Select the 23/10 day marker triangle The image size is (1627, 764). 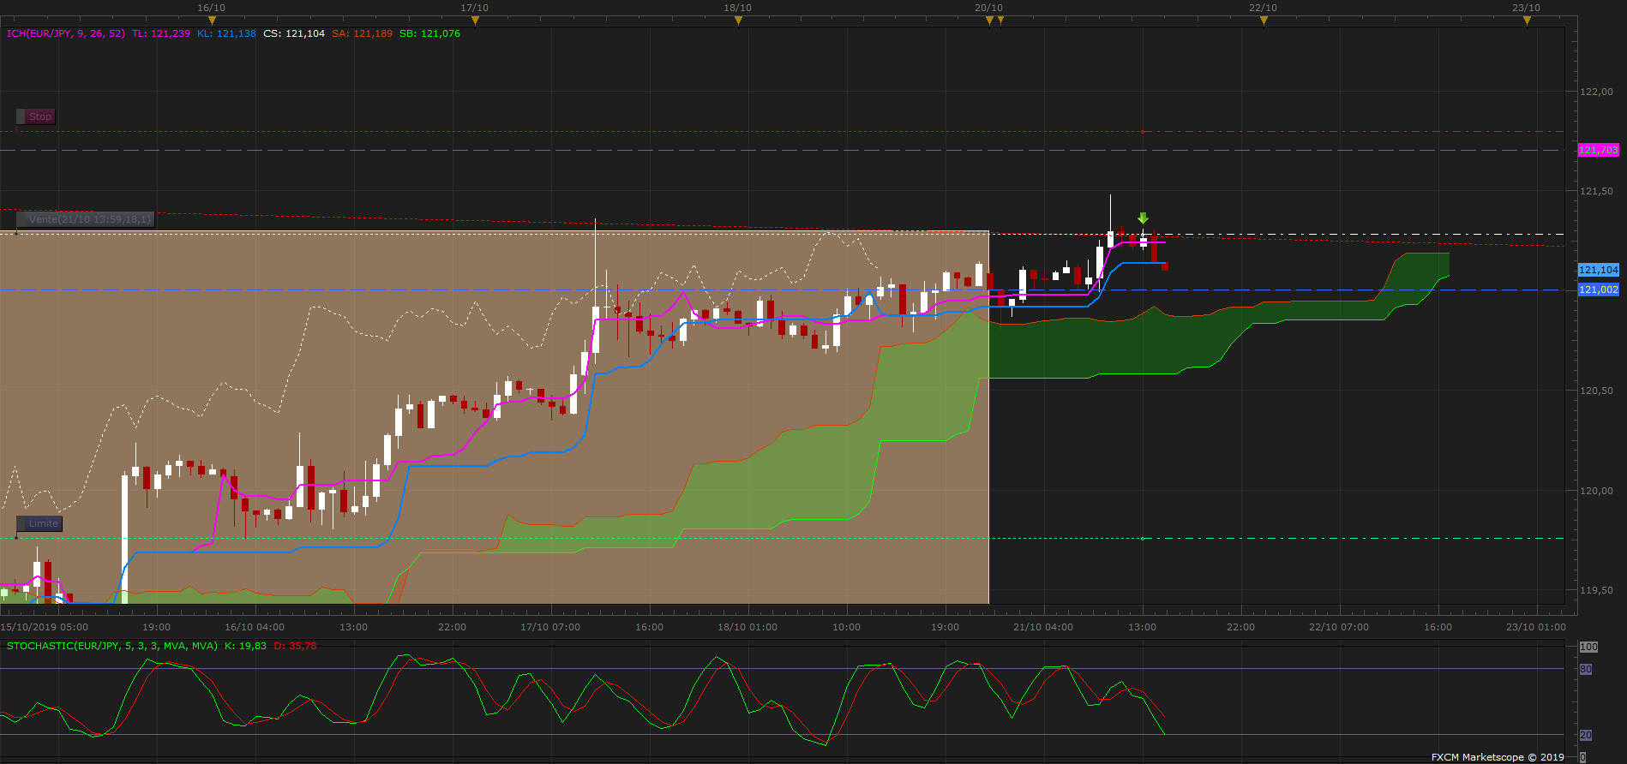(x=1527, y=21)
